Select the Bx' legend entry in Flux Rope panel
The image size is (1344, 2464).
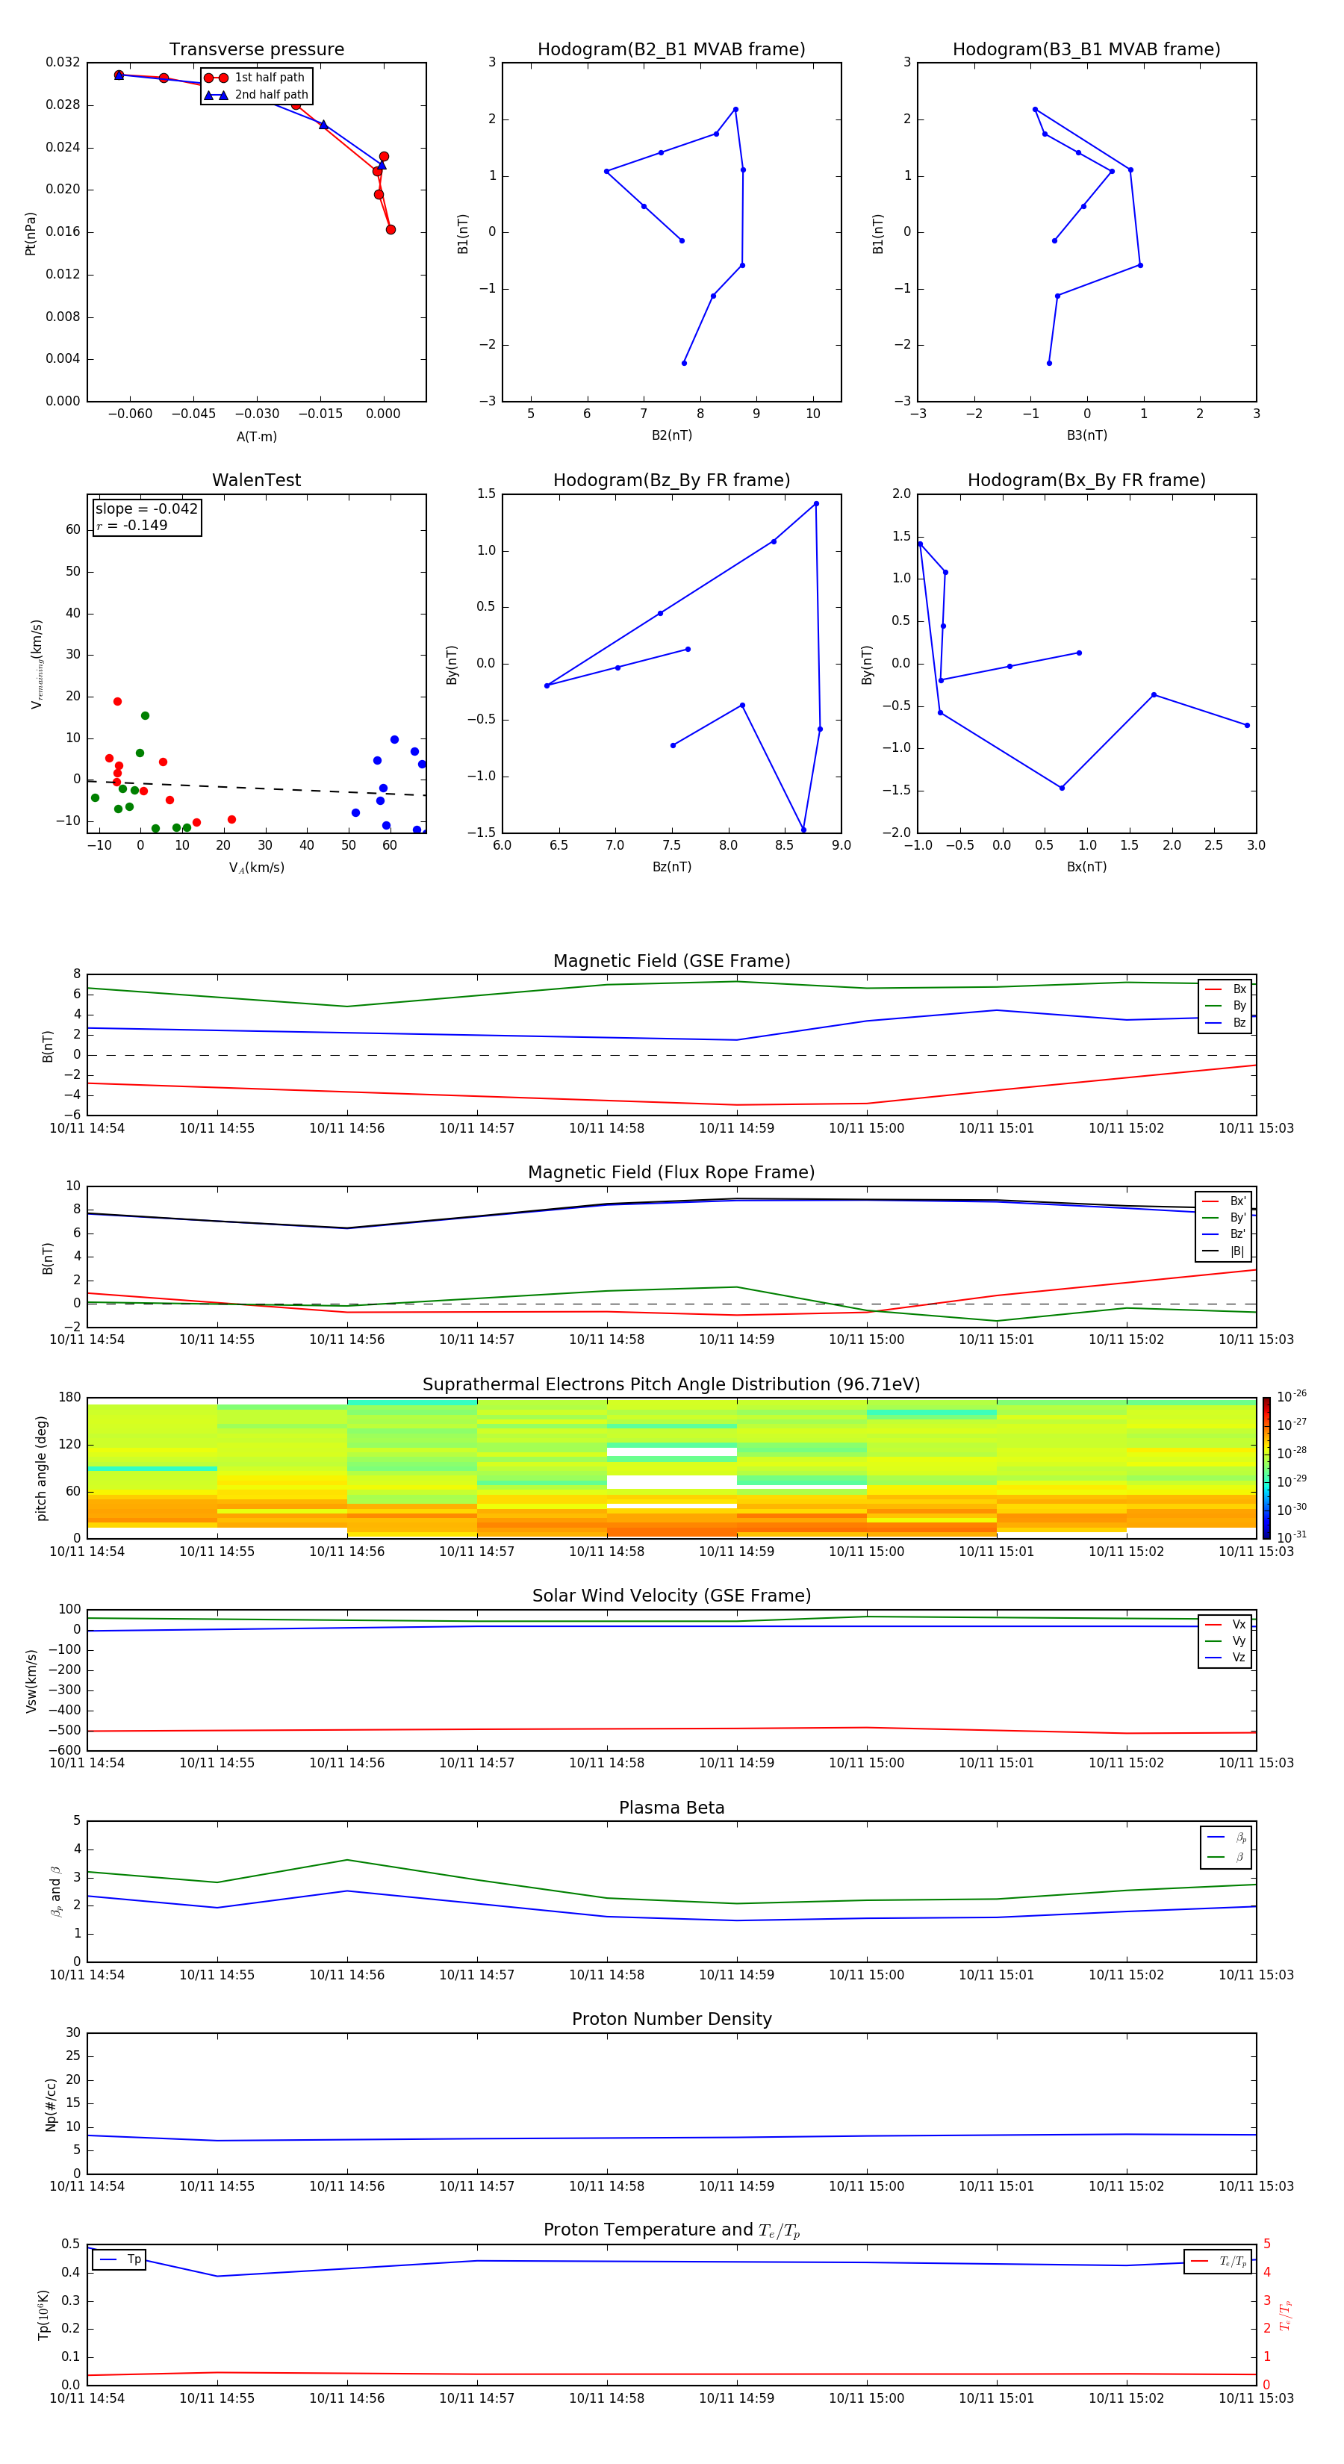[1224, 1201]
